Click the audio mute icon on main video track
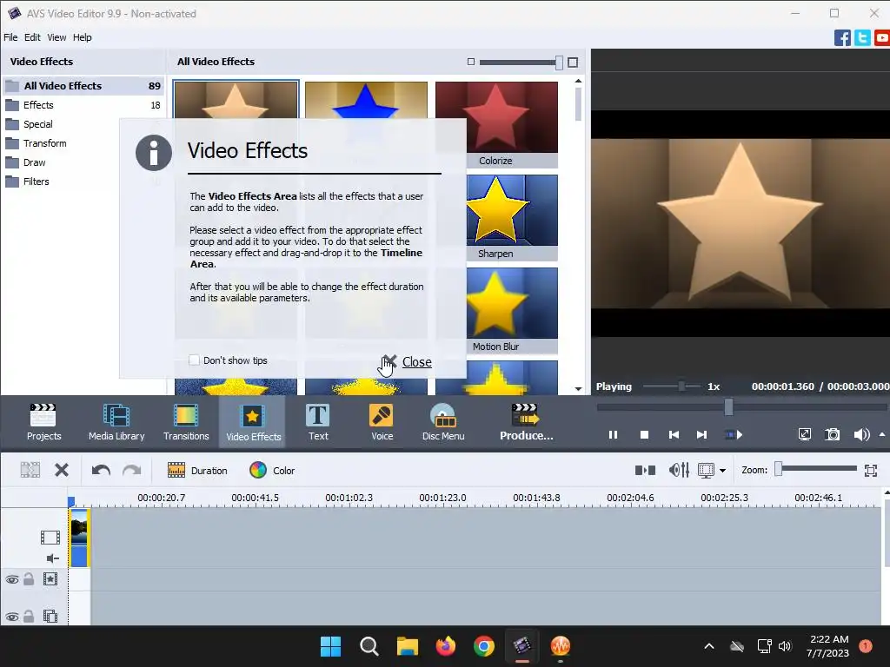This screenshot has width=890, height=667. [x=52, y=558]
